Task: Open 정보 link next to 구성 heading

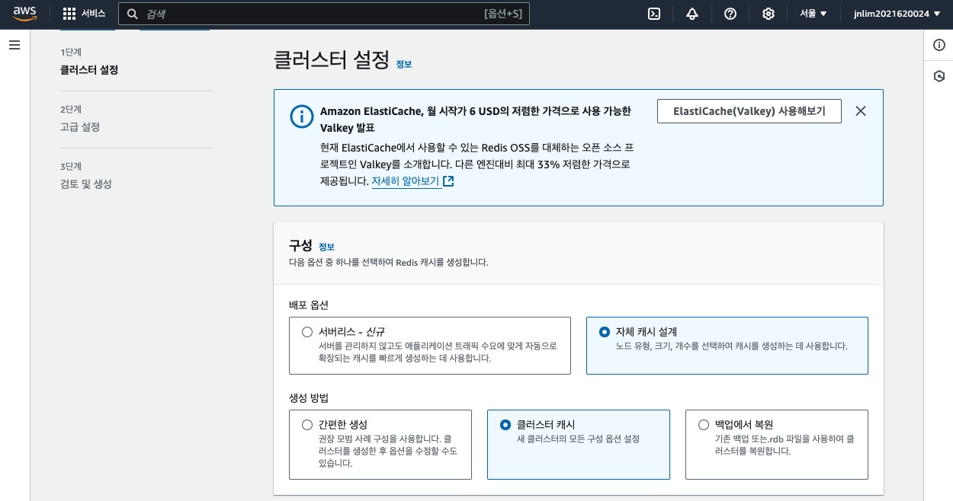Action: coord(326,247)
